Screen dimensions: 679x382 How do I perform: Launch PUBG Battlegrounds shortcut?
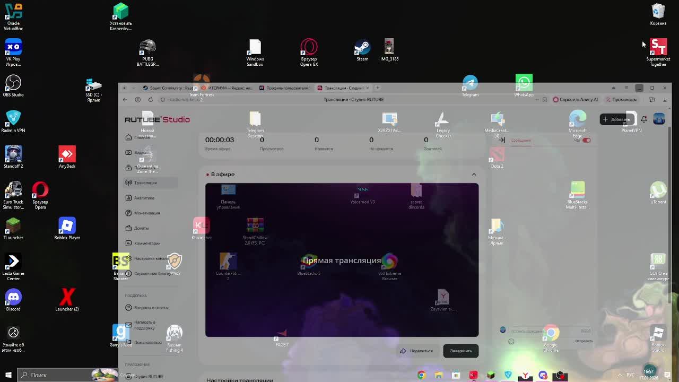(147, 53)
